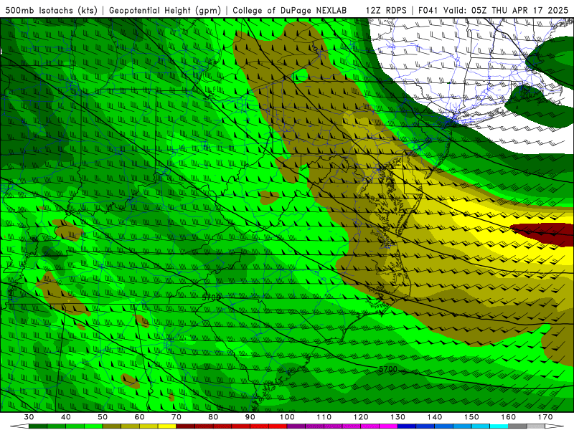Click the "500mb Isotachs (kts)" title text
This screenshot has height=430, width=574.
click(x=51, y=10)
